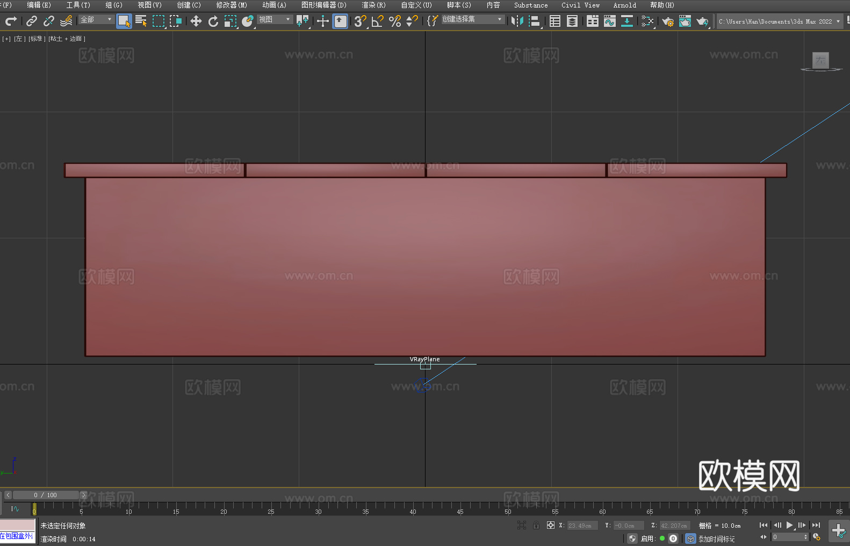Activate Select and Scale tool

tap(230, 21)
